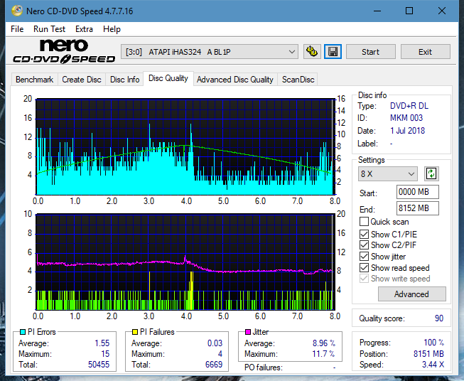The width and height of the screenshot is (464, 381).
Task: Toggle the Show C1/PIE checkbox
Action: pos(365,234)
